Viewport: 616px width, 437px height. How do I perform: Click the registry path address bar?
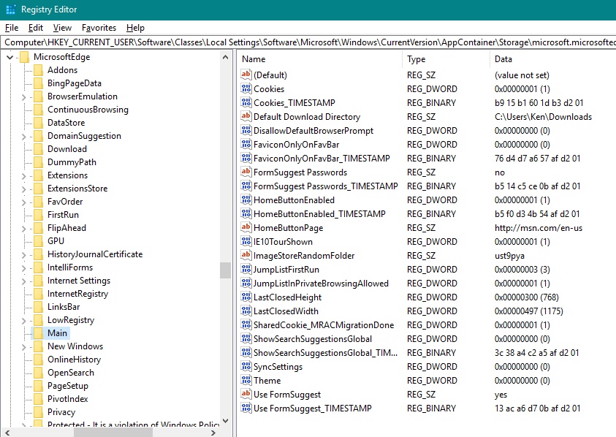308,42
